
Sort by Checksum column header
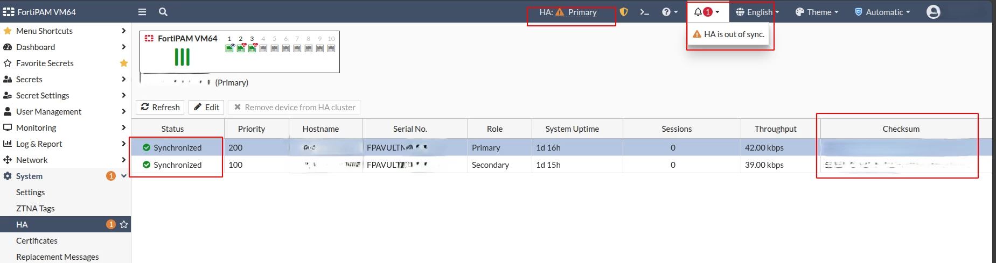tap(901, 129)
